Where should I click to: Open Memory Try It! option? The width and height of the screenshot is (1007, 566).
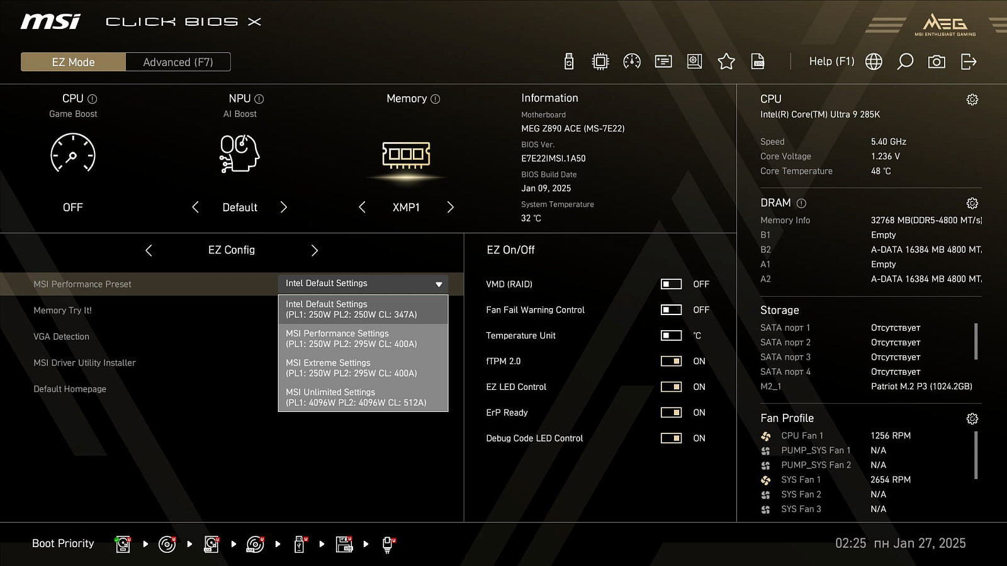62,311
